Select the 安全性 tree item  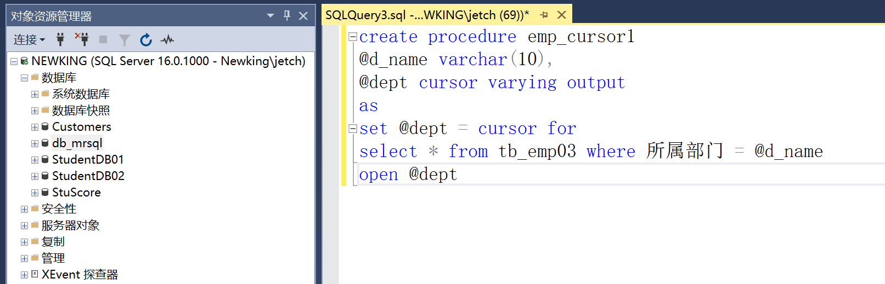[x=59, y=209]
